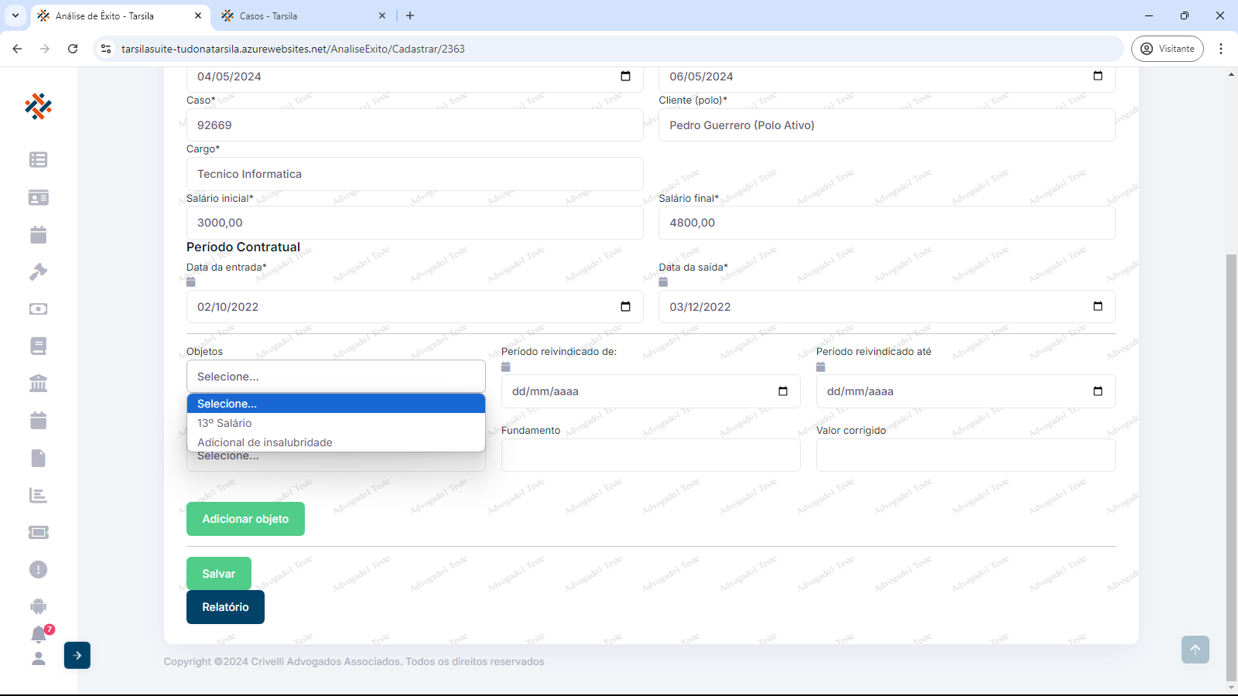Open the Objetos dropdown

(336, 377)
